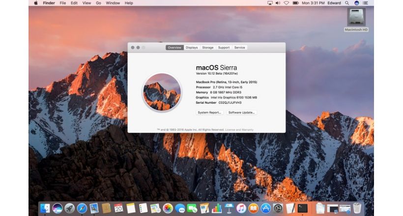This screenshot has height=216, width=403.
Task: Open System Preferences gear icon in Dock
Action: (278, 208)
